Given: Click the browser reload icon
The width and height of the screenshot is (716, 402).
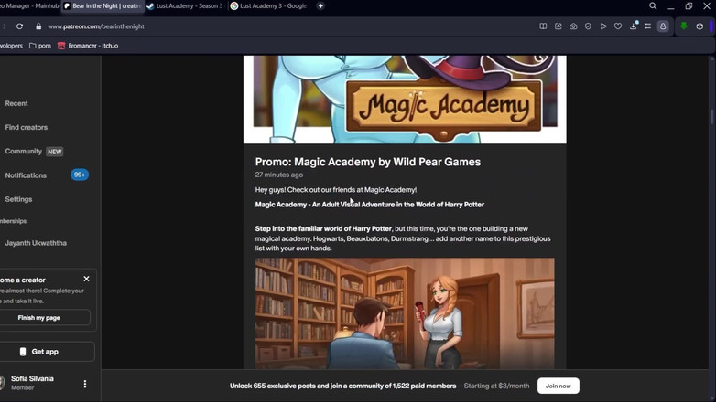Looking at the screenshot, I should point(19,26).
